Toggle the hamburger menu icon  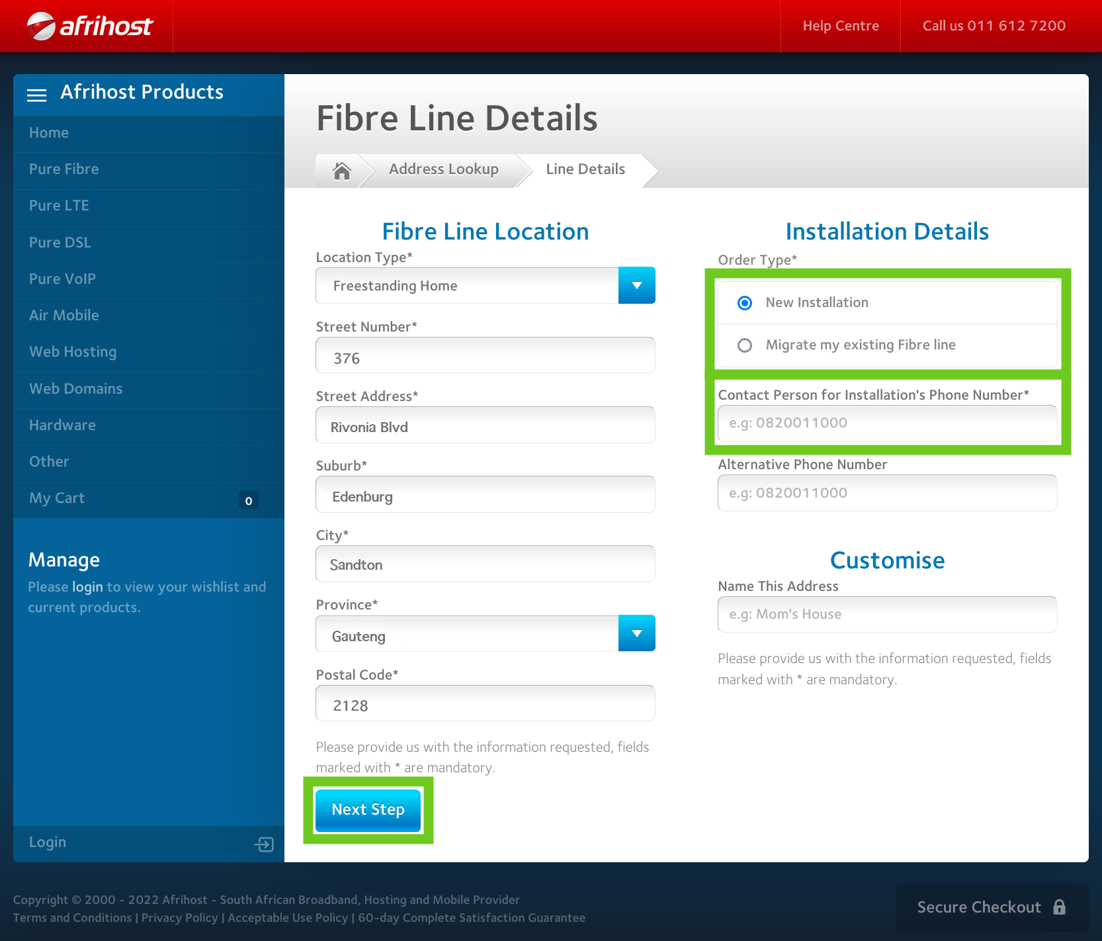pos(36,95)
